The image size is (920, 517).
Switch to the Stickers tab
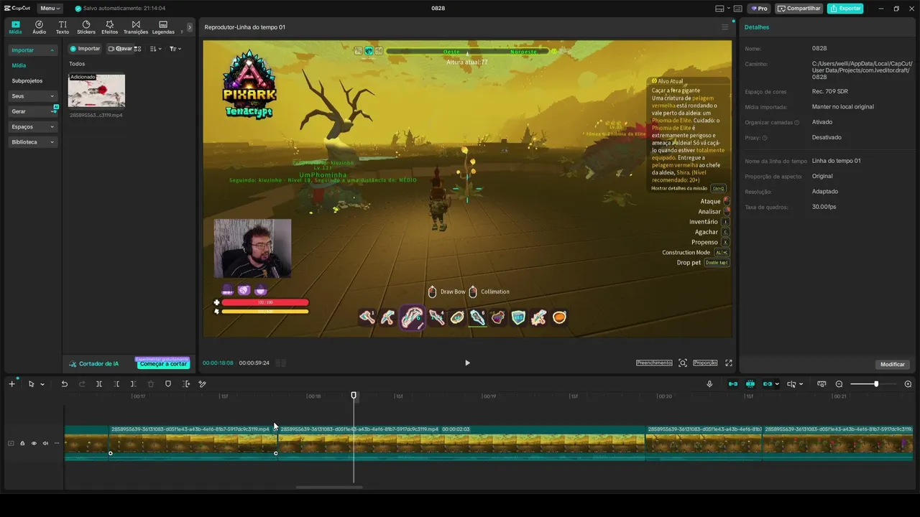tap(86, 27)
